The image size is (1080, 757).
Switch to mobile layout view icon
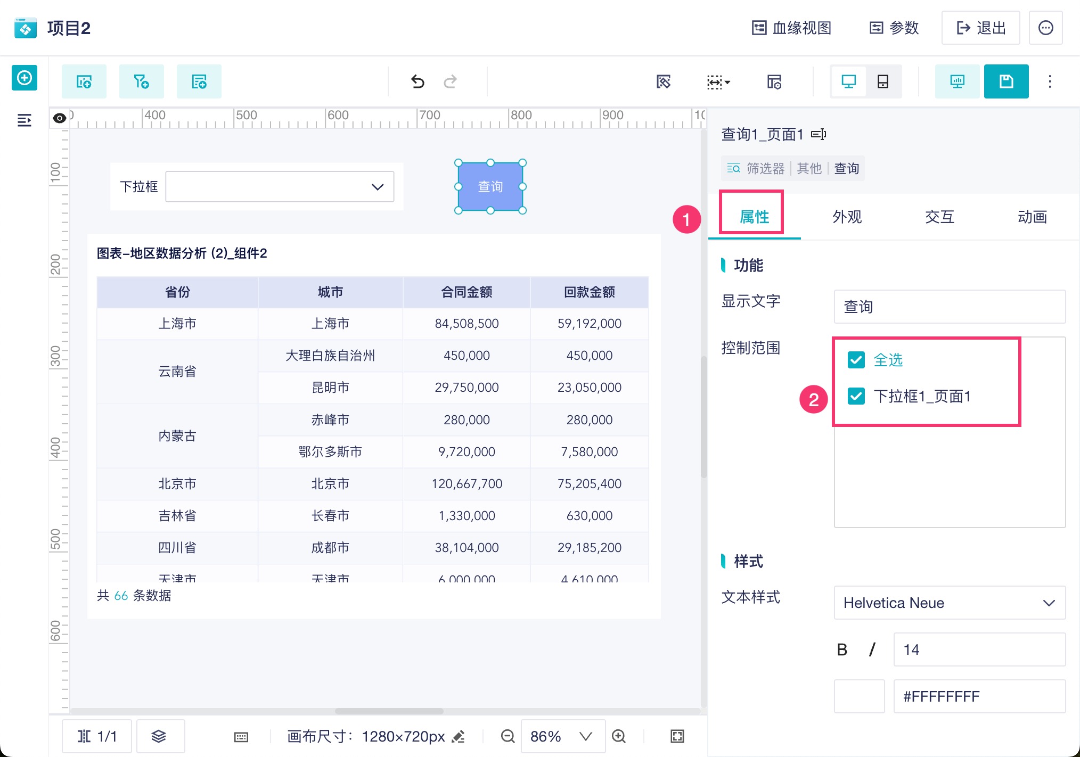click(x=882, y=81)
